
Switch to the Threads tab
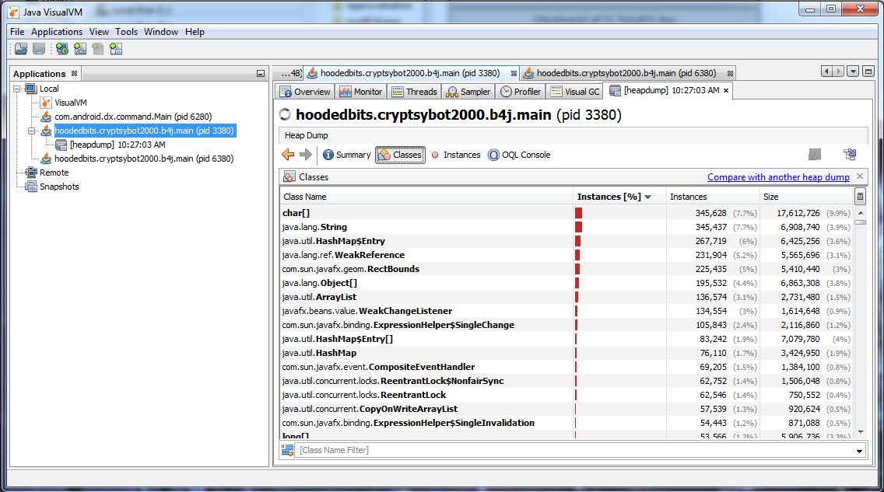[414, 91]
